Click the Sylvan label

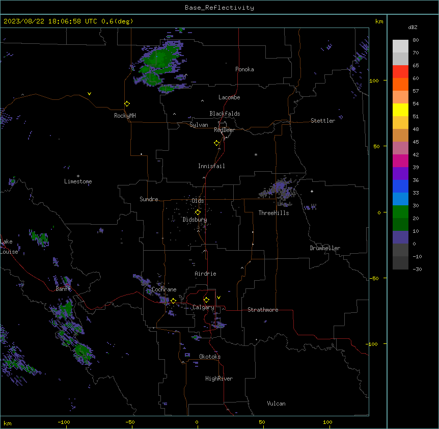point(199,125)
